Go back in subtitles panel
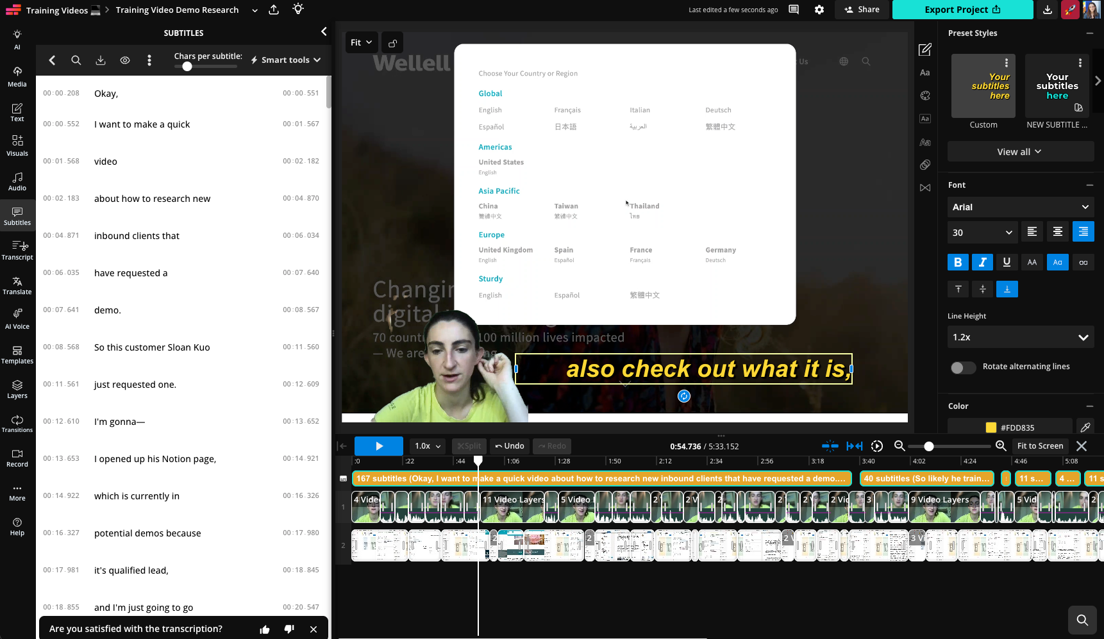The width and height of the screenshot is (1104, 639). coord(52,60)
